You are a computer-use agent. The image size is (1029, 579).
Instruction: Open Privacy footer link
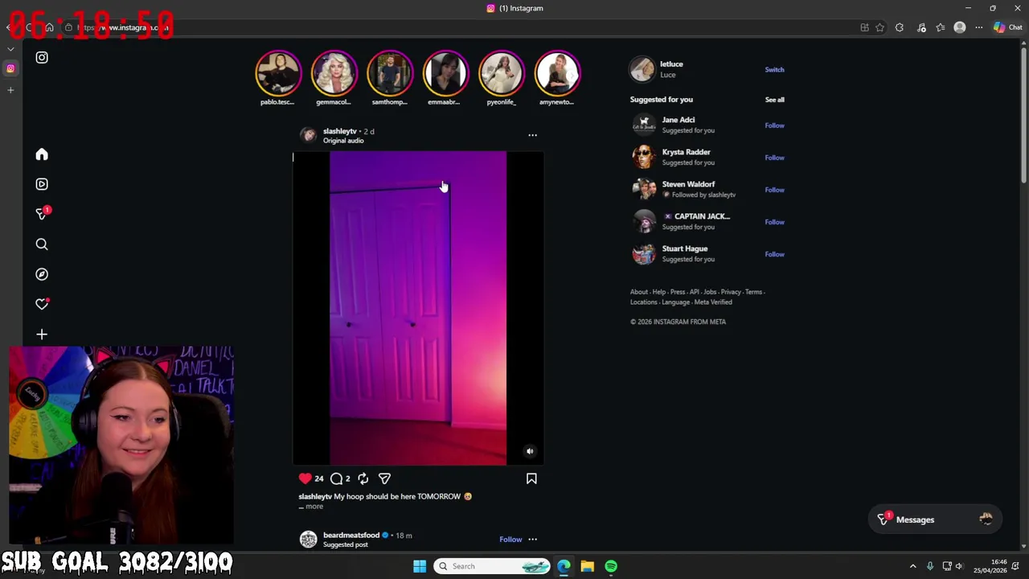[x=730, y=292]
